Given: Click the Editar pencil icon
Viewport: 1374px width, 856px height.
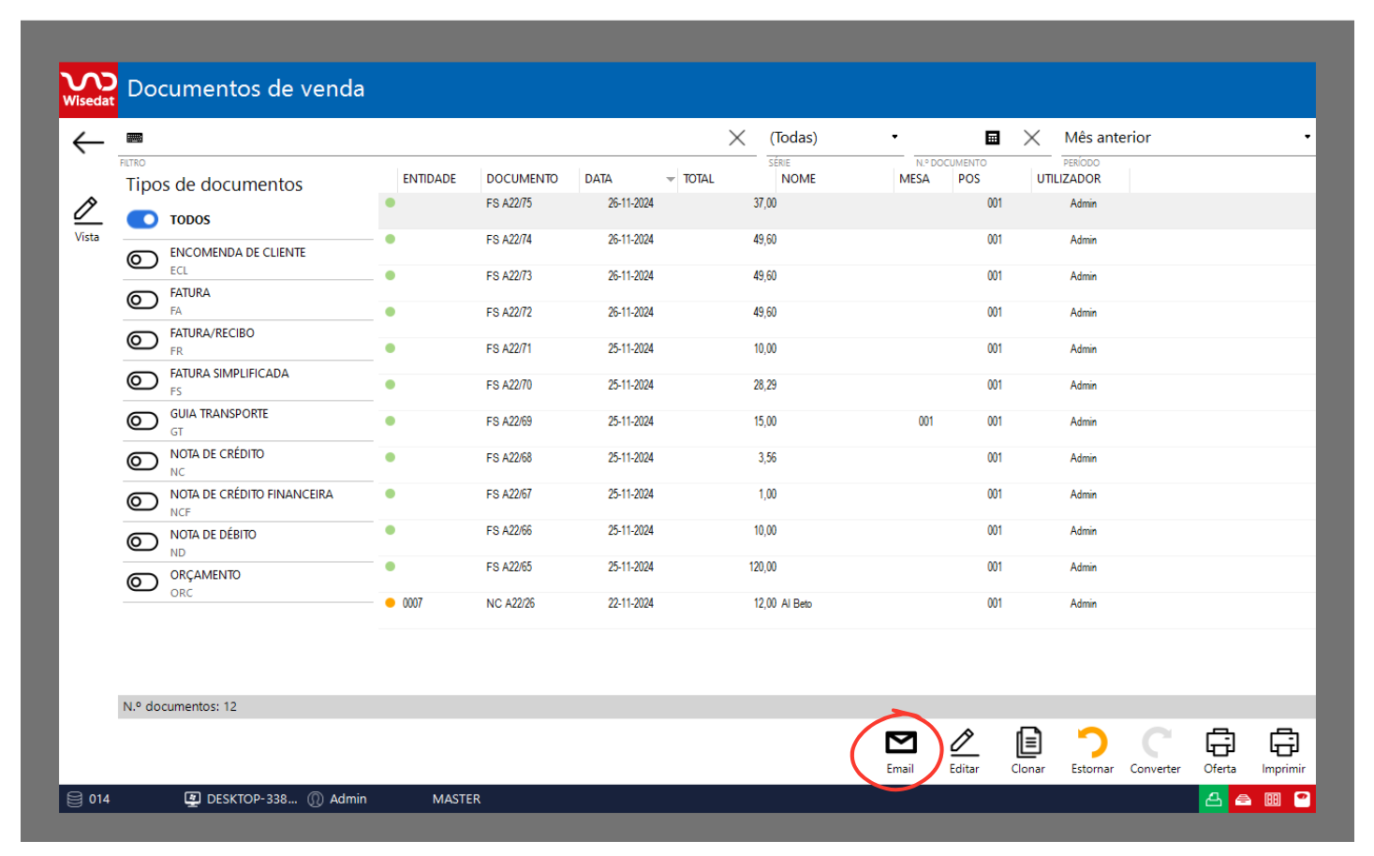Looking at the screenshot, I should click(964, 744).
